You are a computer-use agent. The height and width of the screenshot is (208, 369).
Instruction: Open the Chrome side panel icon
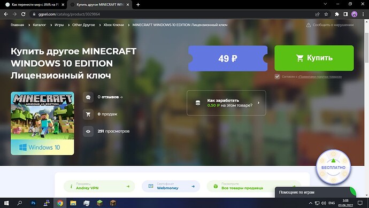(345, 14)
